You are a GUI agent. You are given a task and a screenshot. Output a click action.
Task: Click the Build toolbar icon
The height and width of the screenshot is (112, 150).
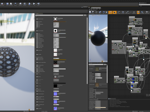click(29, 4)
